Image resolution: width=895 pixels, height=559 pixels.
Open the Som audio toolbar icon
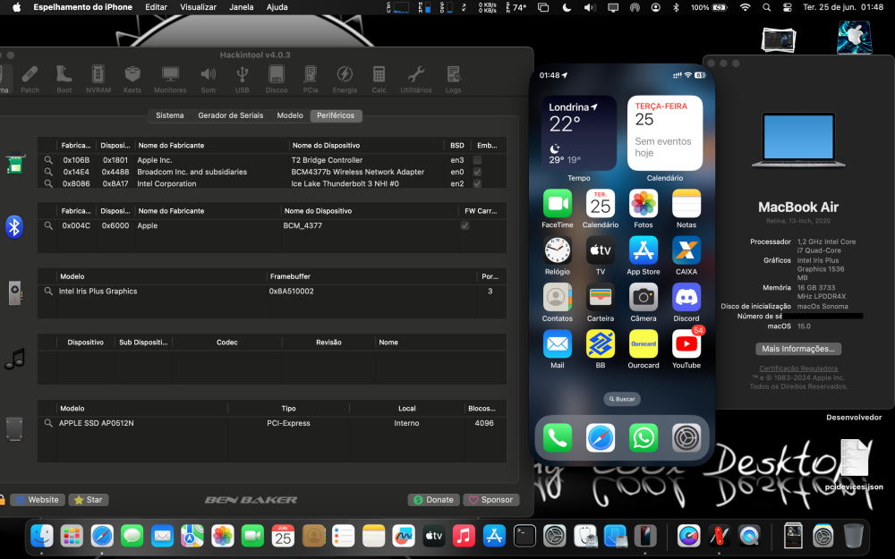tap(209, 80)
